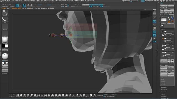Select the Move brush in bottom shelf
The width and height of the screenshot is (177, 99).
28,95
